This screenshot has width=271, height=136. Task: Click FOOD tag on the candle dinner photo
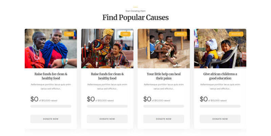pyautogui.click(x=125, y=34)
